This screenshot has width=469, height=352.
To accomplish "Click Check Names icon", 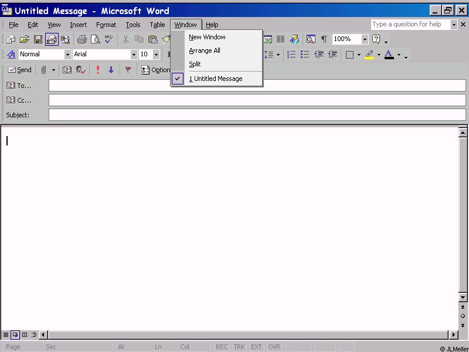I will [x=81, y=70].
